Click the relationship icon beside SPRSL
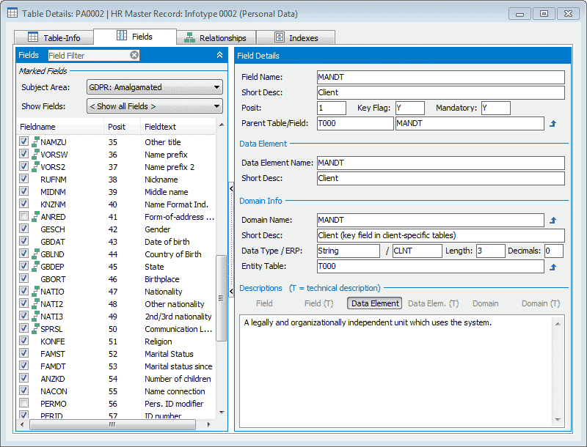 35,328
